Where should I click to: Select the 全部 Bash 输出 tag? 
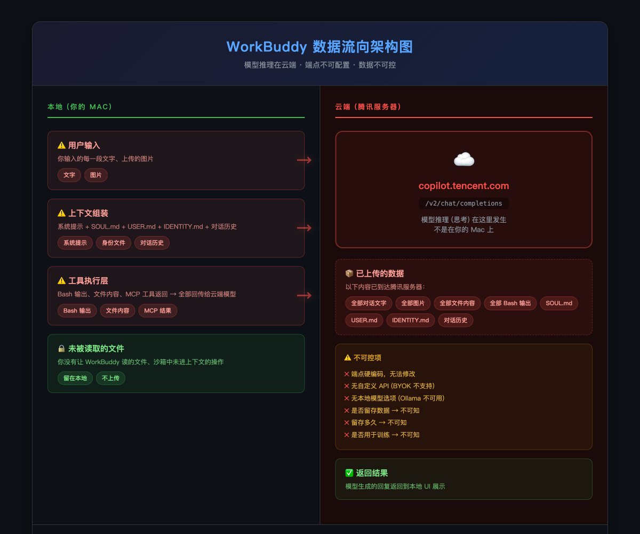pos(510,303)
